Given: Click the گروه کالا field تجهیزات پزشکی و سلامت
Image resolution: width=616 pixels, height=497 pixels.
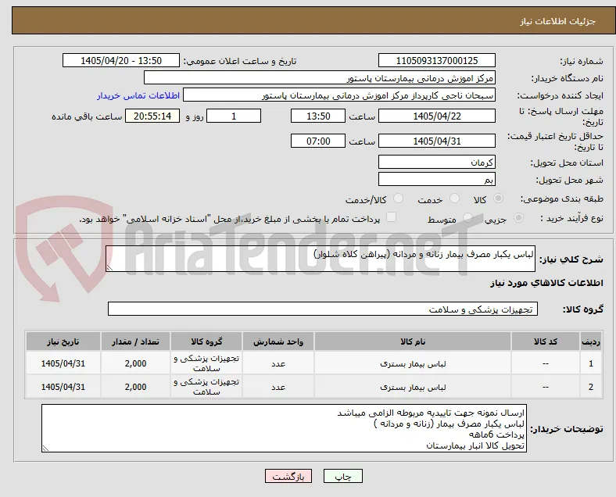Looking at the screenshot, I should (323, 309).
